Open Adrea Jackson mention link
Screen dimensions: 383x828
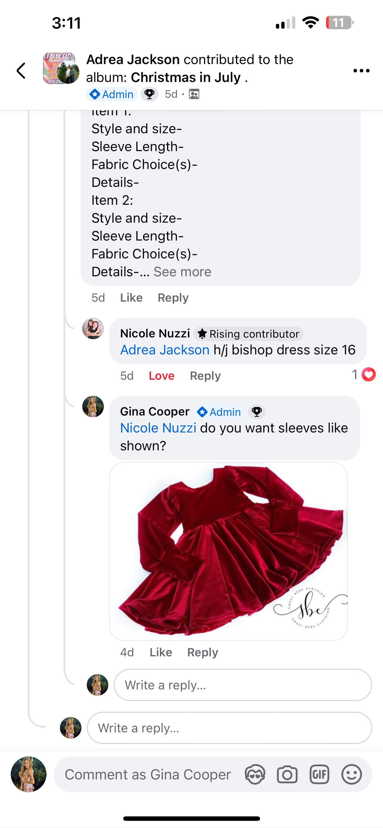click(165, 350)
